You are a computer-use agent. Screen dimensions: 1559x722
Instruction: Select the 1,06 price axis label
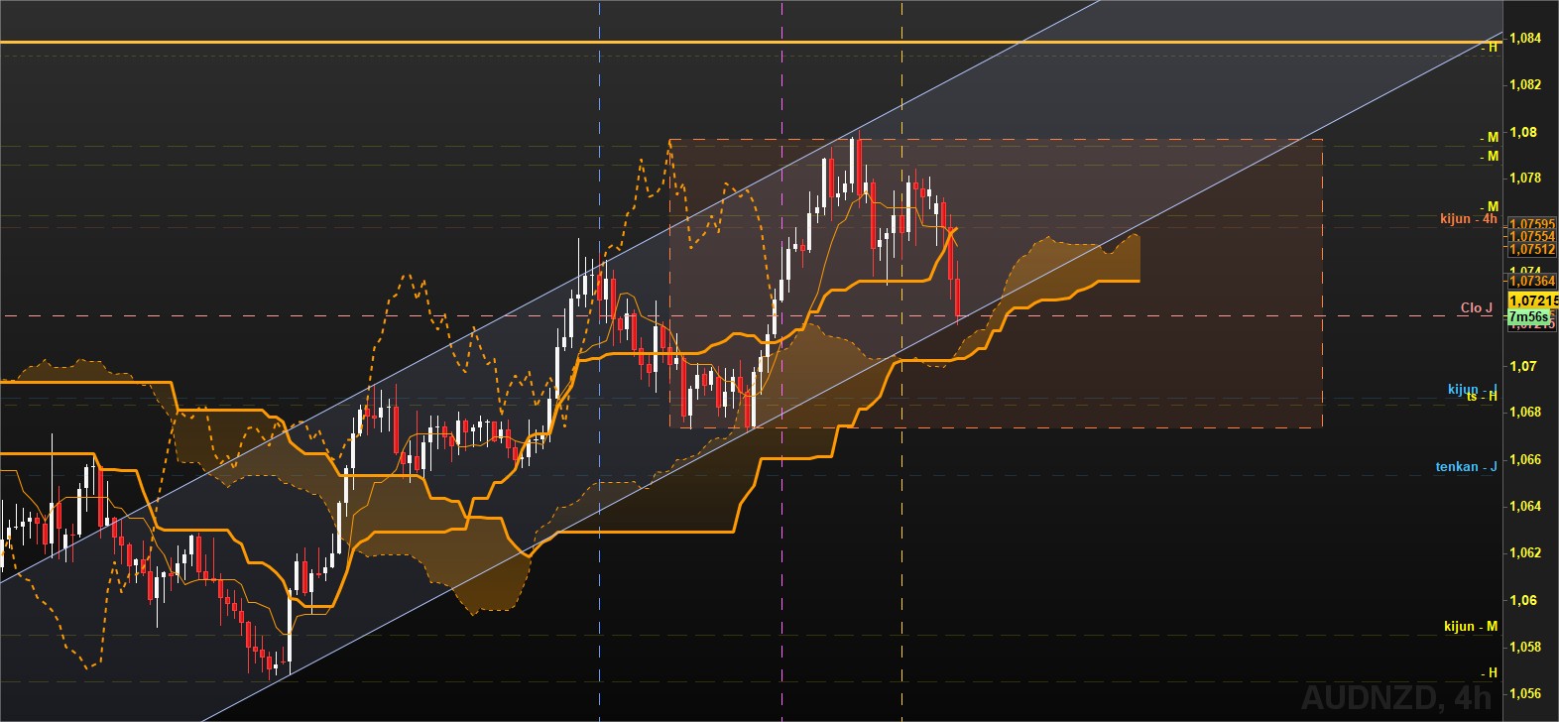(x=1522, y=600)
